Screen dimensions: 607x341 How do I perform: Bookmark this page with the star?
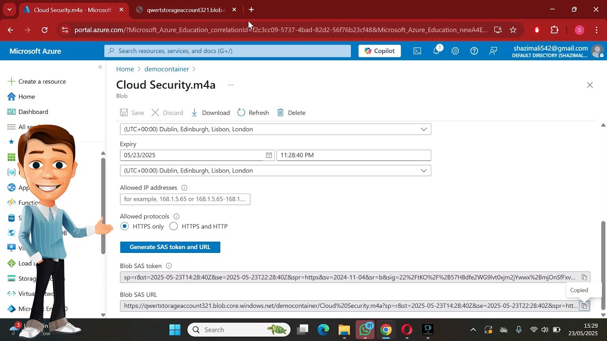(513, 30)
